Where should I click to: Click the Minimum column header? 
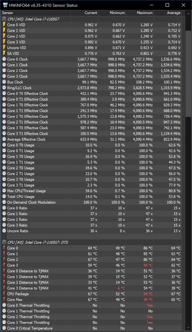click(x=112, y=13)
